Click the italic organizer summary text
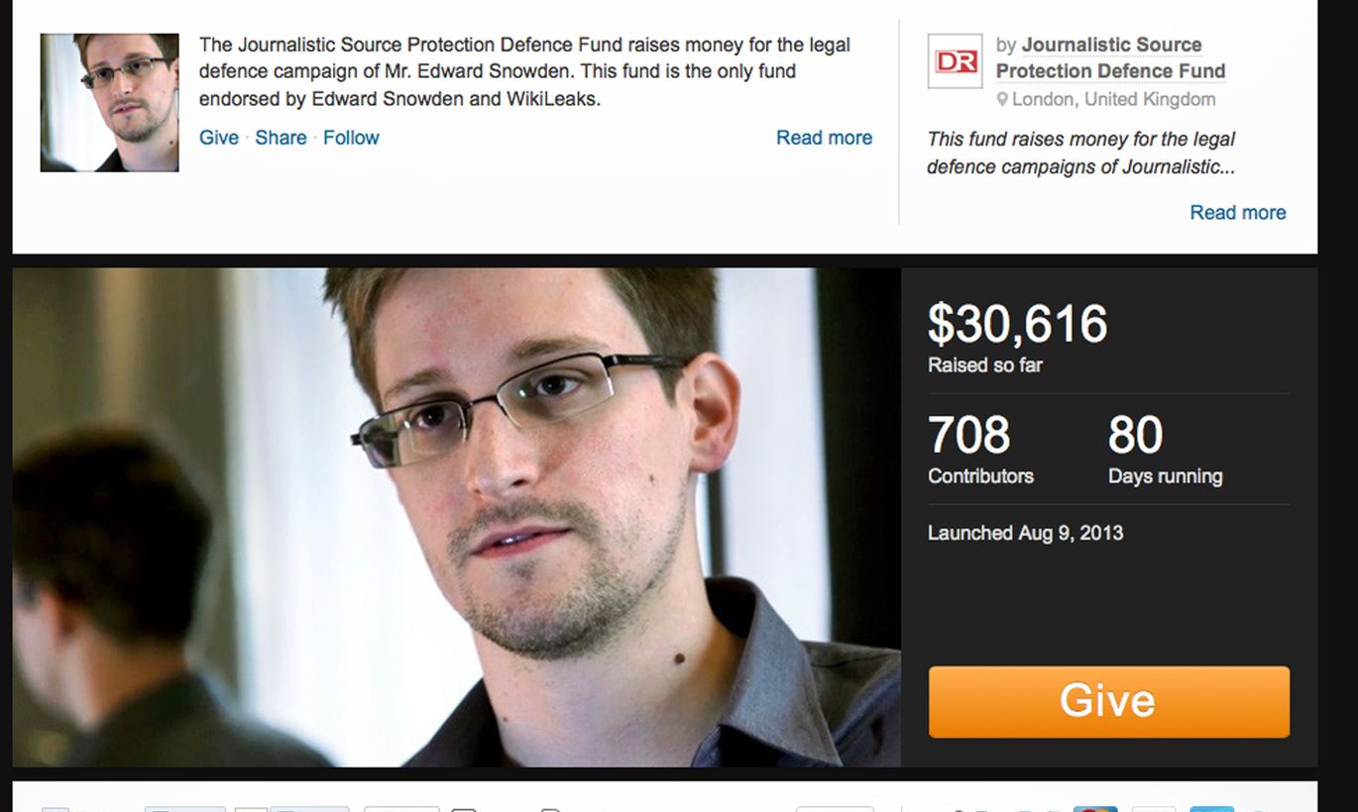This screenshot has width=1358, height=812. 1081,153
